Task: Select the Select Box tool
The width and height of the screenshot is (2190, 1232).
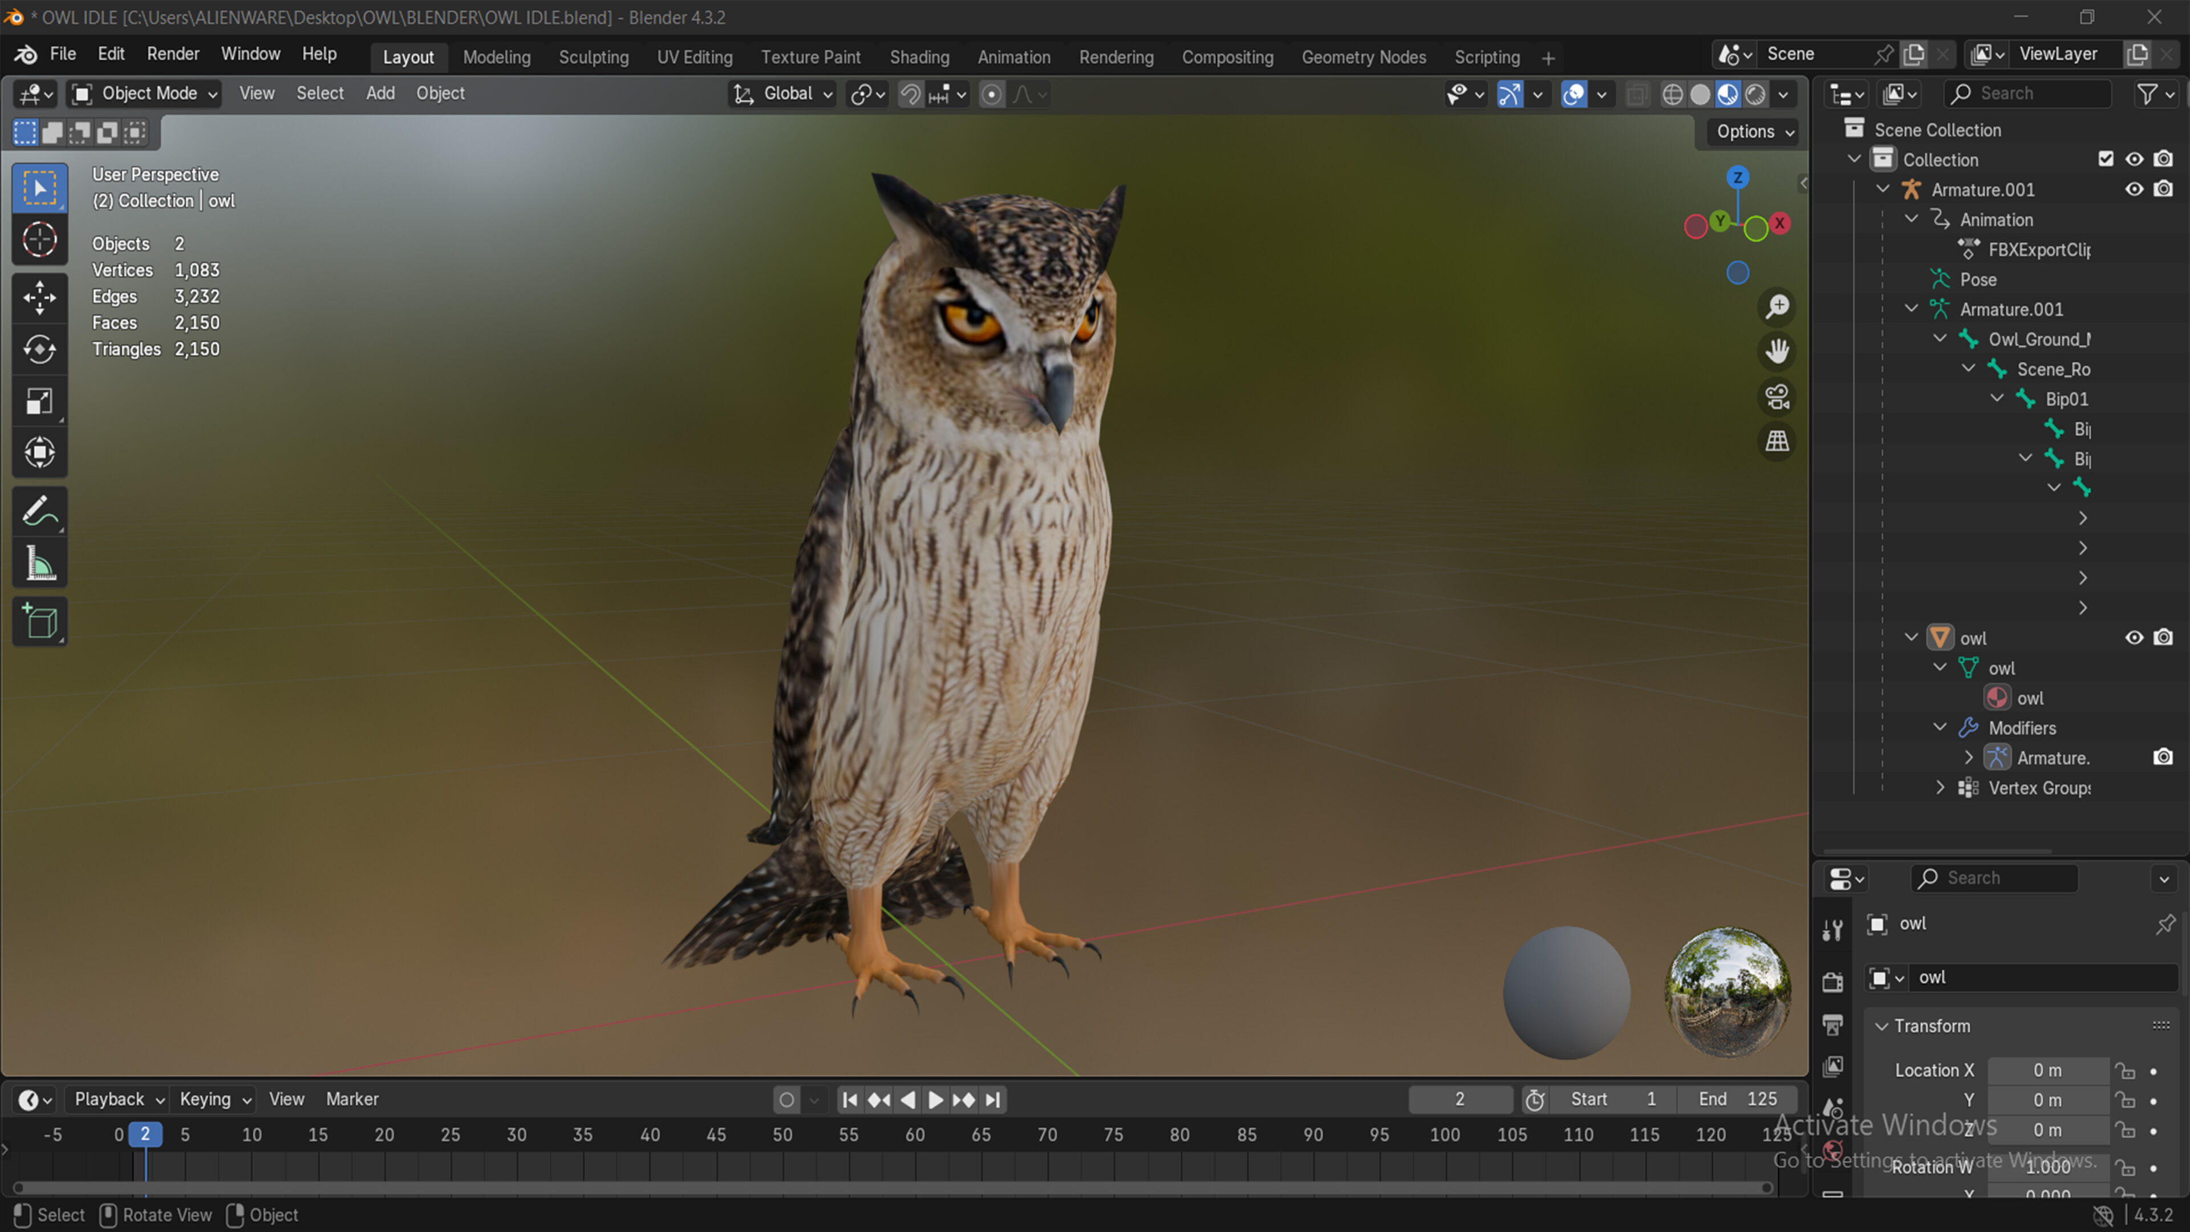Action: (x=39, y=187)
